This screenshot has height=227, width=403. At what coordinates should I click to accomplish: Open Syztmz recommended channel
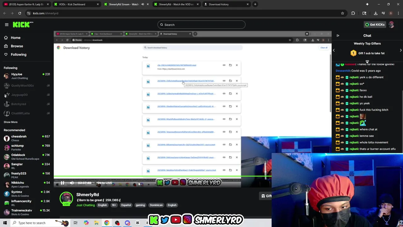[x=27, y=194]
